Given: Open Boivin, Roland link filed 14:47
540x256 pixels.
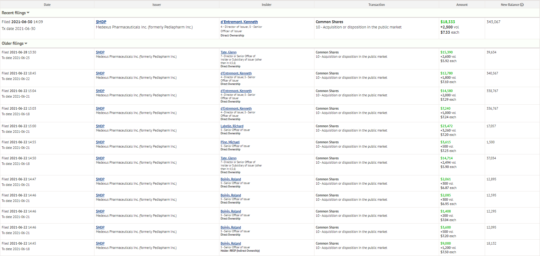Looking at the screenshot, I should pos(231,179).
